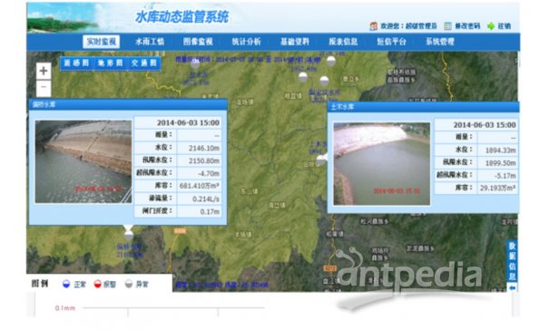Switch map to 遥感图 view
The height and width of the screenshot is (330, 549).
(76, 63)
